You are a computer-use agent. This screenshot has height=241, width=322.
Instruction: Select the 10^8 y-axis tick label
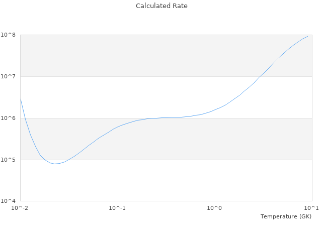(x=9, y=35)
